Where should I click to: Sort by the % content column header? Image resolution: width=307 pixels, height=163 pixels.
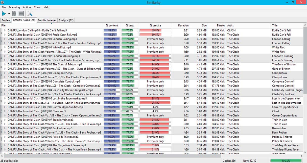click(112, 25)
